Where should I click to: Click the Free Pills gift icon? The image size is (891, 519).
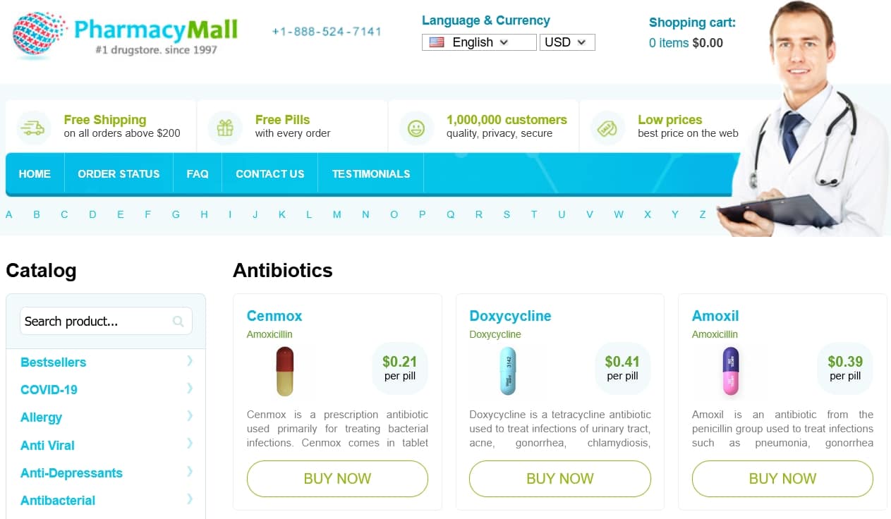click(x=224, y=127)
